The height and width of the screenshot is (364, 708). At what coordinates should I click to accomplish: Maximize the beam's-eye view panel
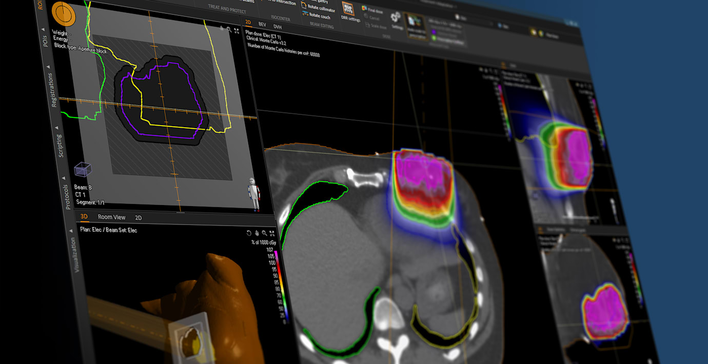237,30
